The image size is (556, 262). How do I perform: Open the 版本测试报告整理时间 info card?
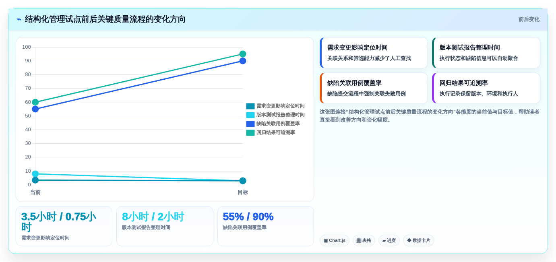tap(486, 53)
